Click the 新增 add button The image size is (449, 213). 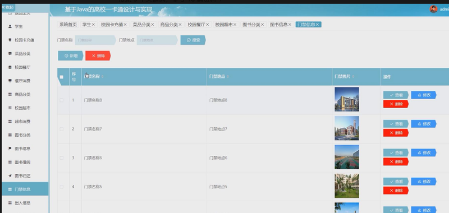click(x=71, y=55)
